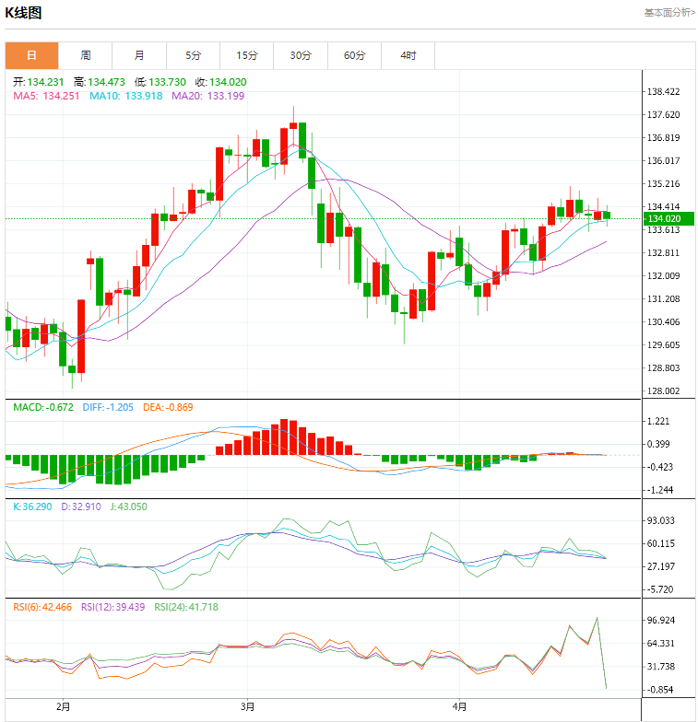Click the RSI(24): 41.718 label
The image size is (698, 722).
[x=186, y=607]
